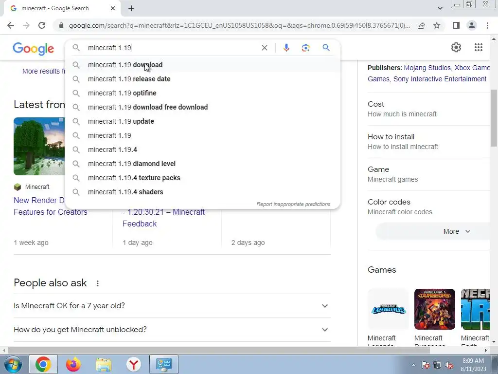
Task: Bookmark this page with the star icon
Action: pyautogui.click(x=437, y=25)
